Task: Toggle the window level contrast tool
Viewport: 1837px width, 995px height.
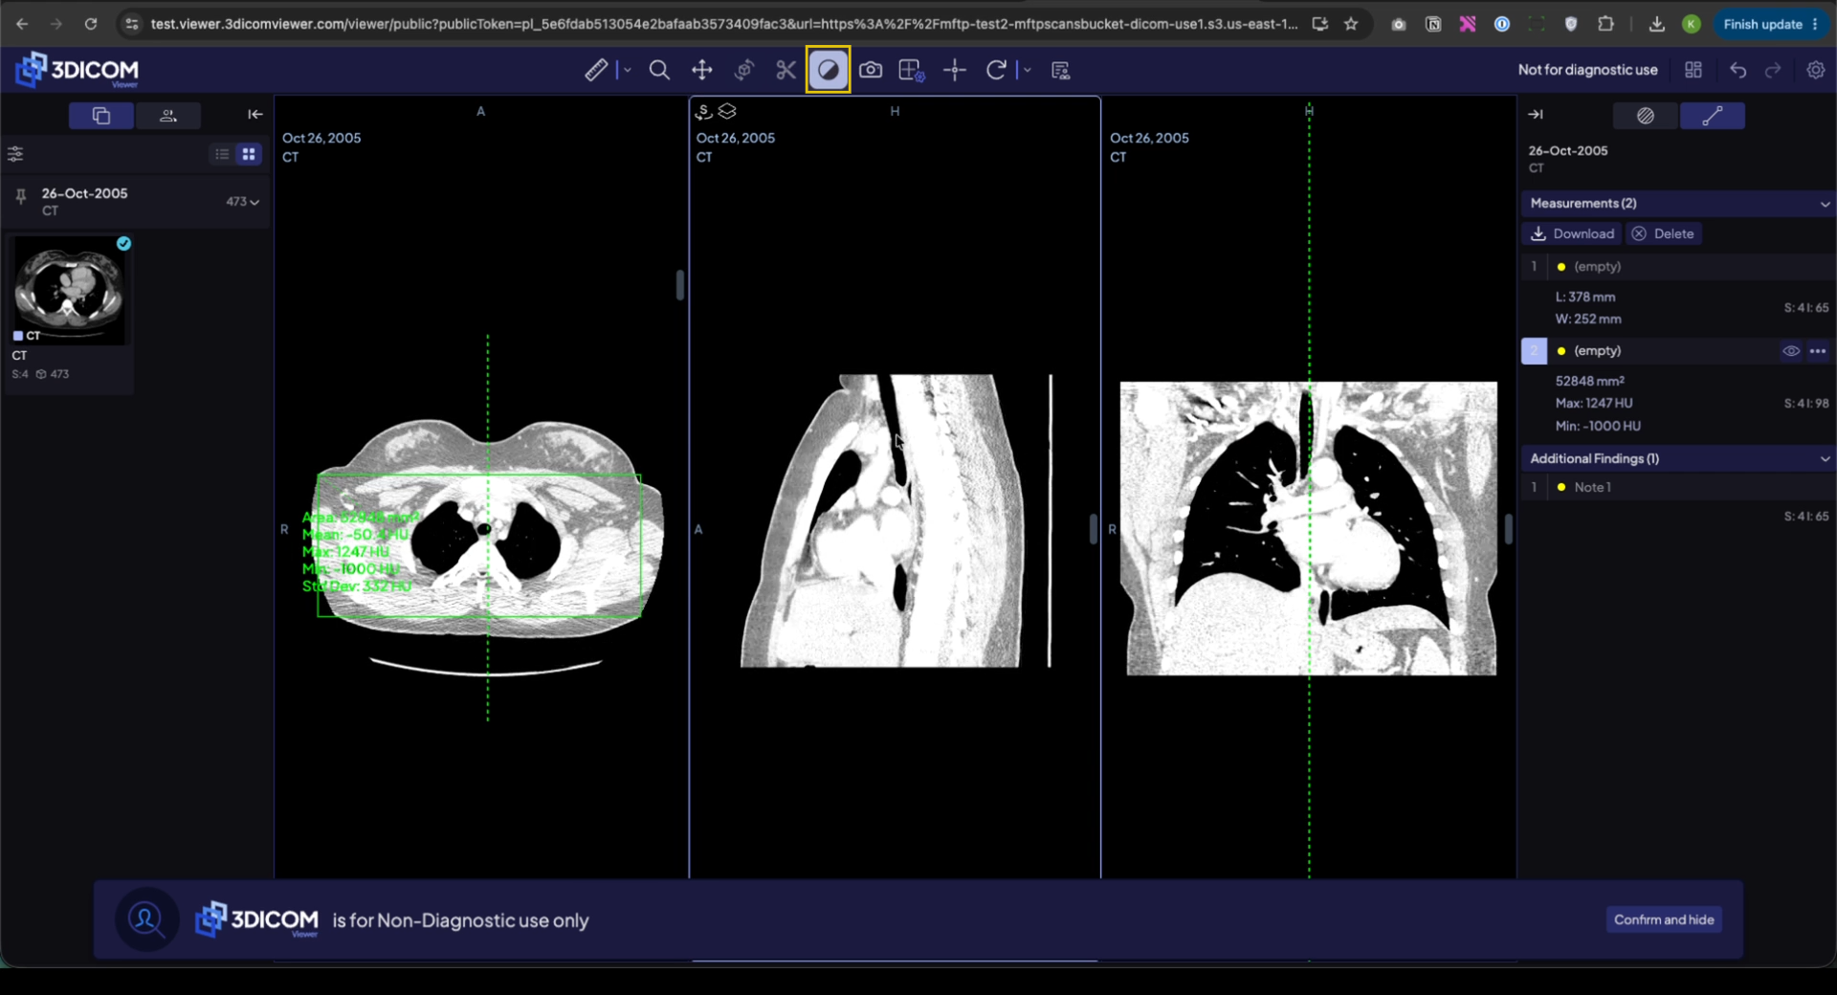Action: 829,70
